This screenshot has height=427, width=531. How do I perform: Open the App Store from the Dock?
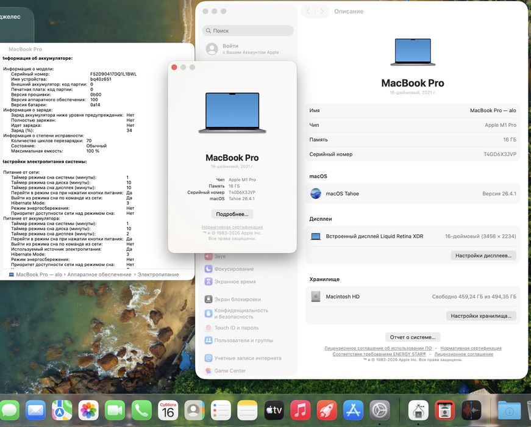tap(353, 410)
